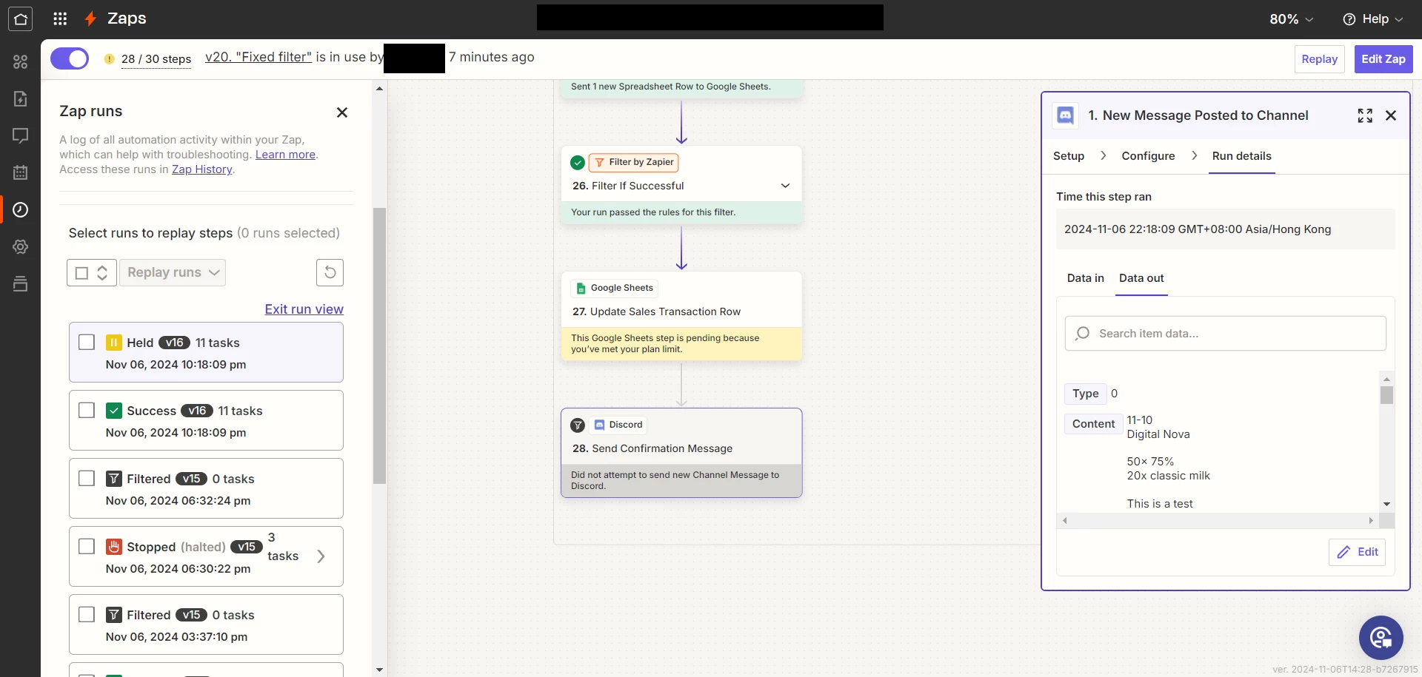Click the Filter by Zapier badge
The image size is (1422, 677).
[x=634, y=162]
